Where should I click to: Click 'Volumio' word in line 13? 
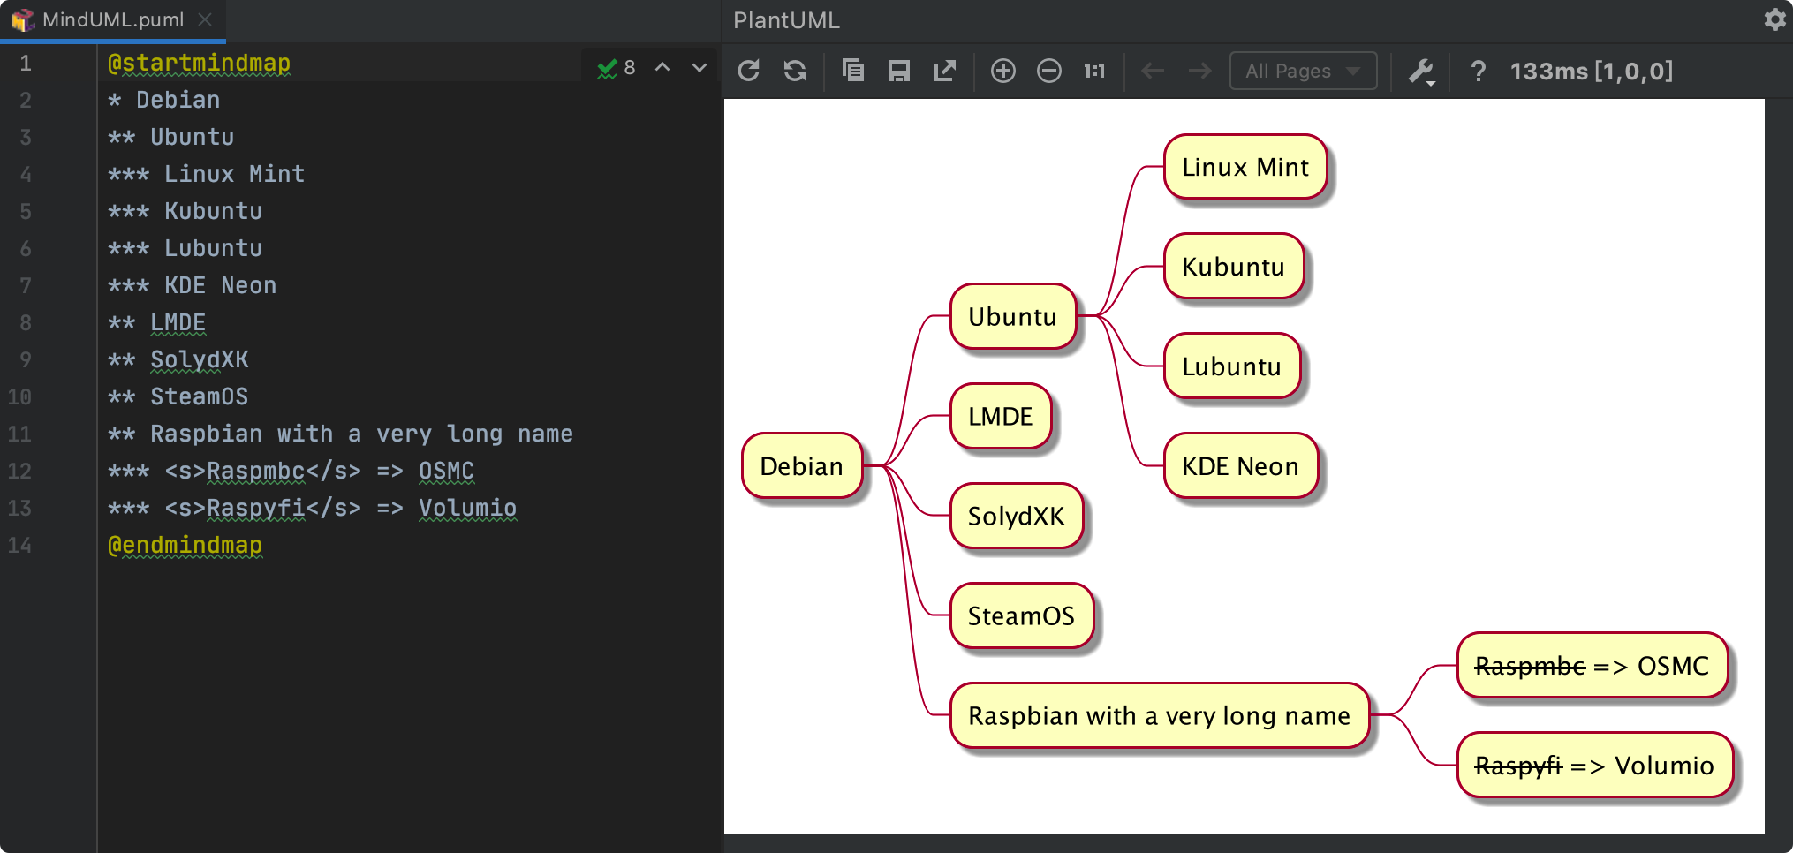pyautogui.click(x=467, y=508)
